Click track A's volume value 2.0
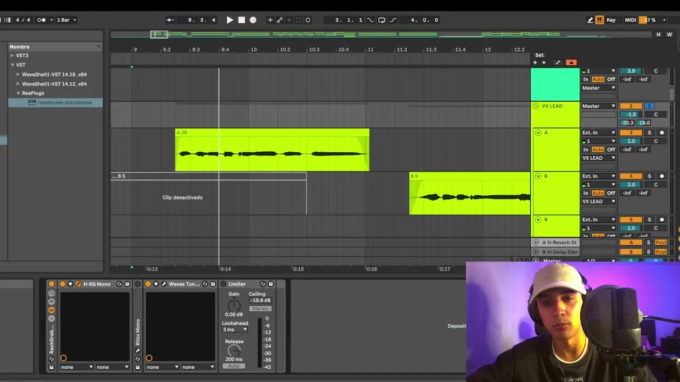This screenshot has width=680, height=382. coord(631,141)
